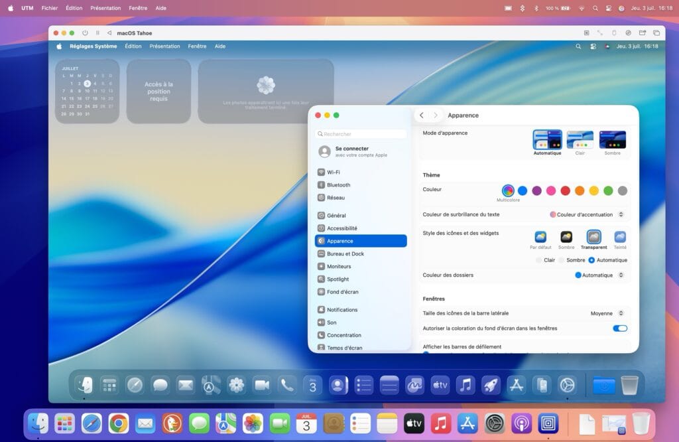Pick green accent color swatch
679x442 pixels.
pos(608,190)
